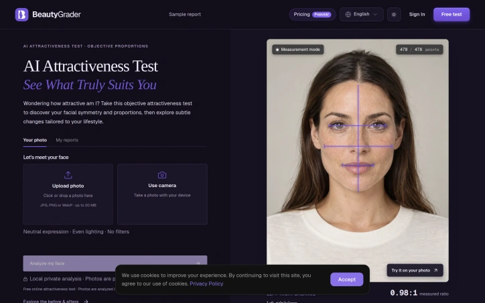Click the arrow on Analyze my face
Viewport: 485px width, 303px height.
(x=198, y=263)
